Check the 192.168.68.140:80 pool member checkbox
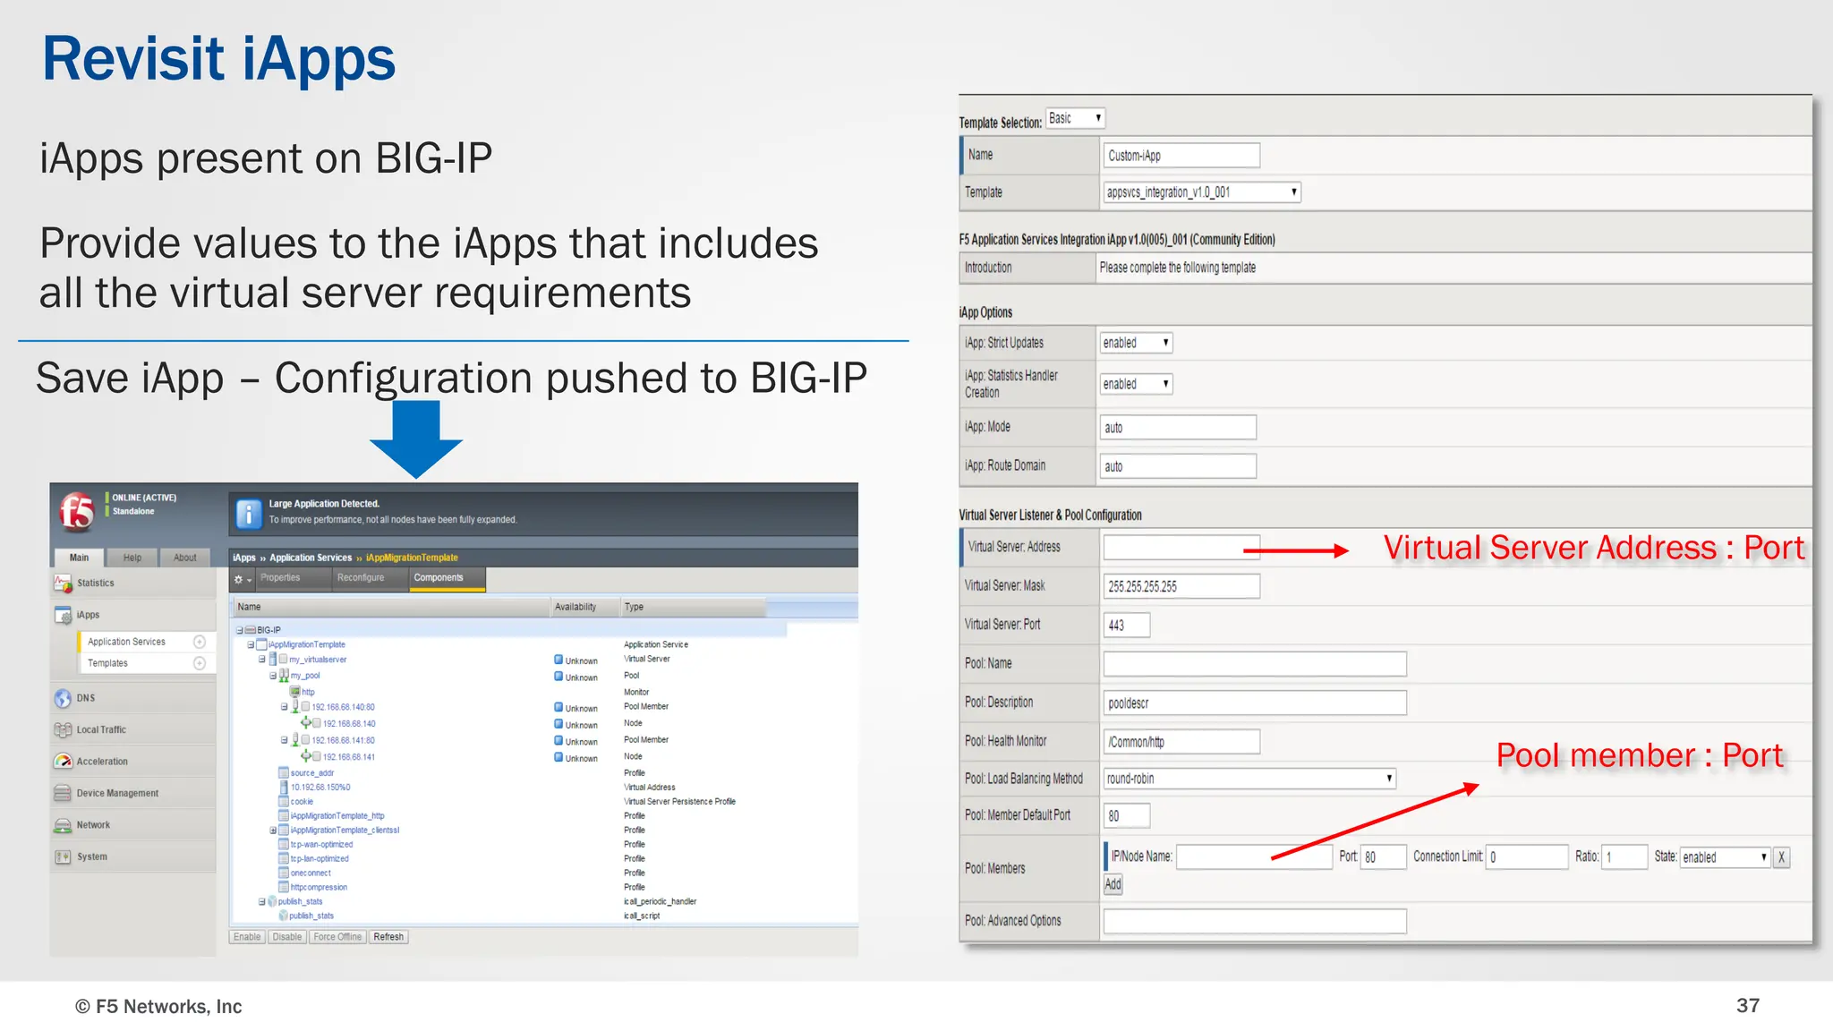1833x1031 pixels. [305, 707]
